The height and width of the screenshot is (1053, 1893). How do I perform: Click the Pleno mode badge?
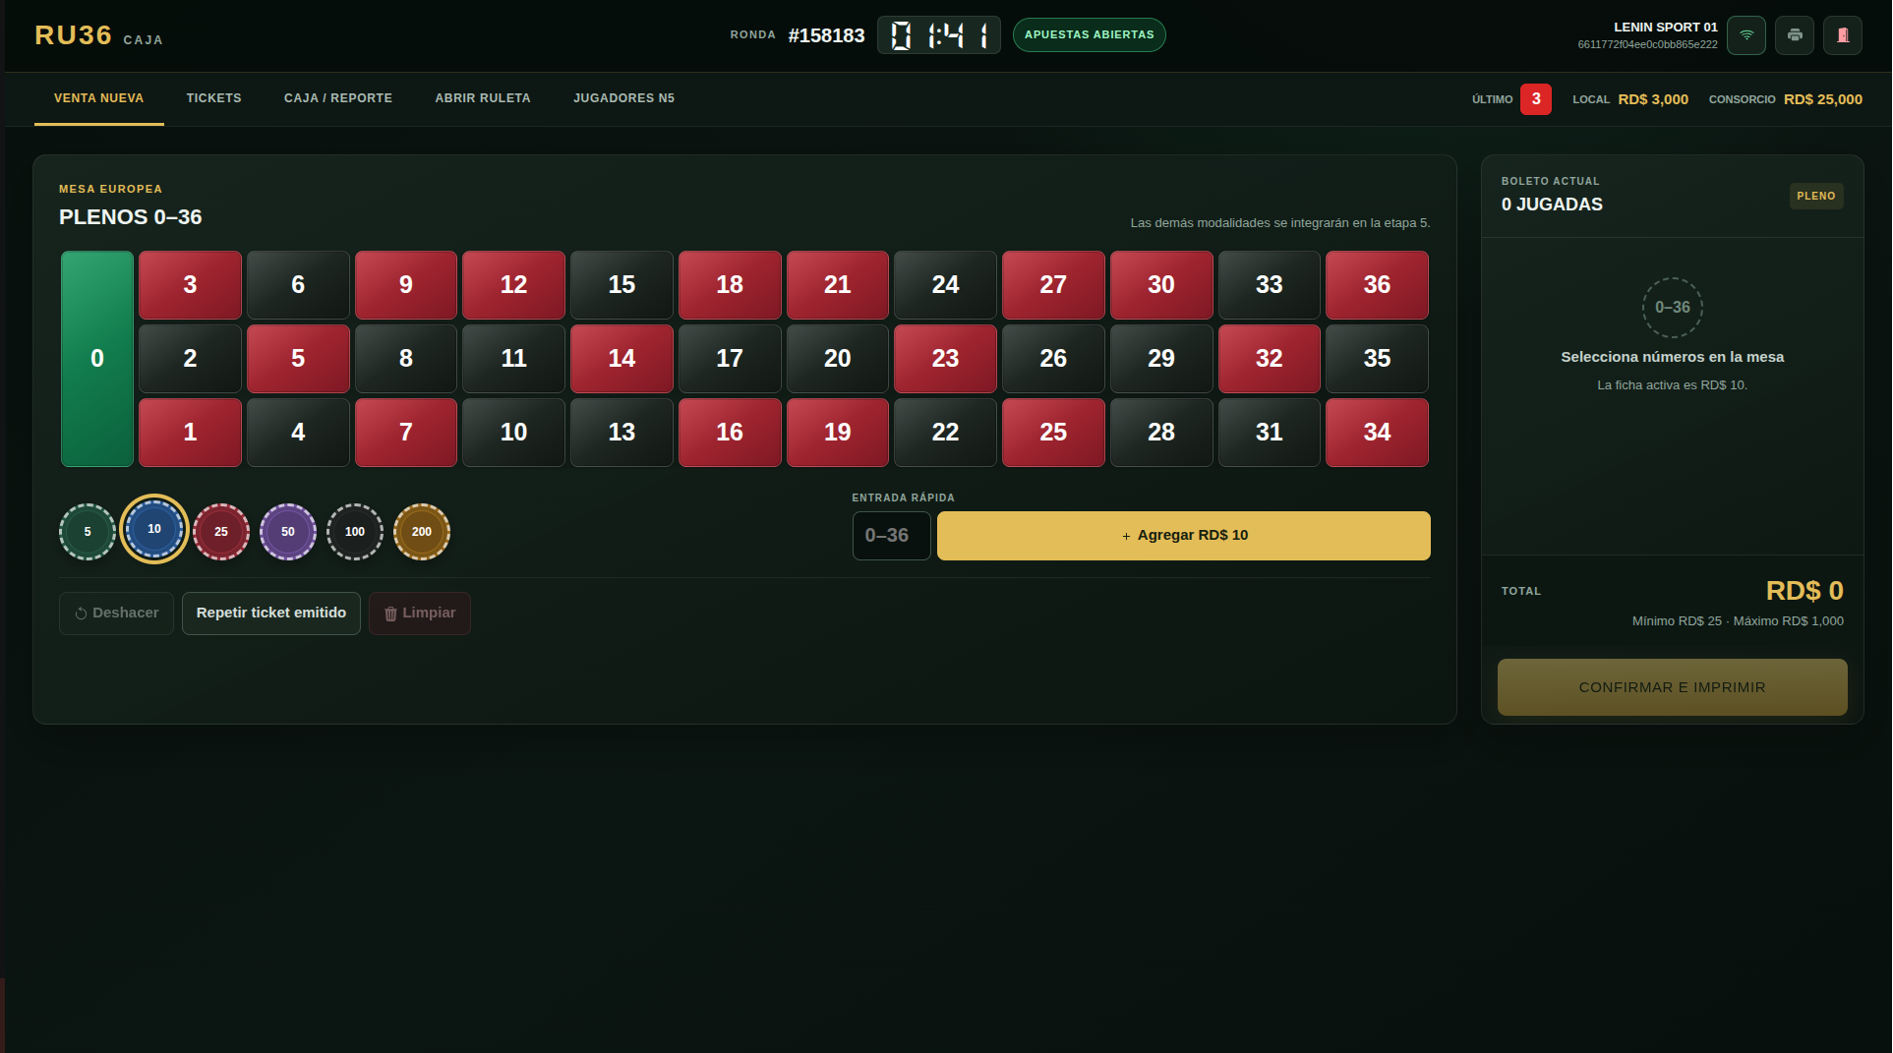(1816, 197)
